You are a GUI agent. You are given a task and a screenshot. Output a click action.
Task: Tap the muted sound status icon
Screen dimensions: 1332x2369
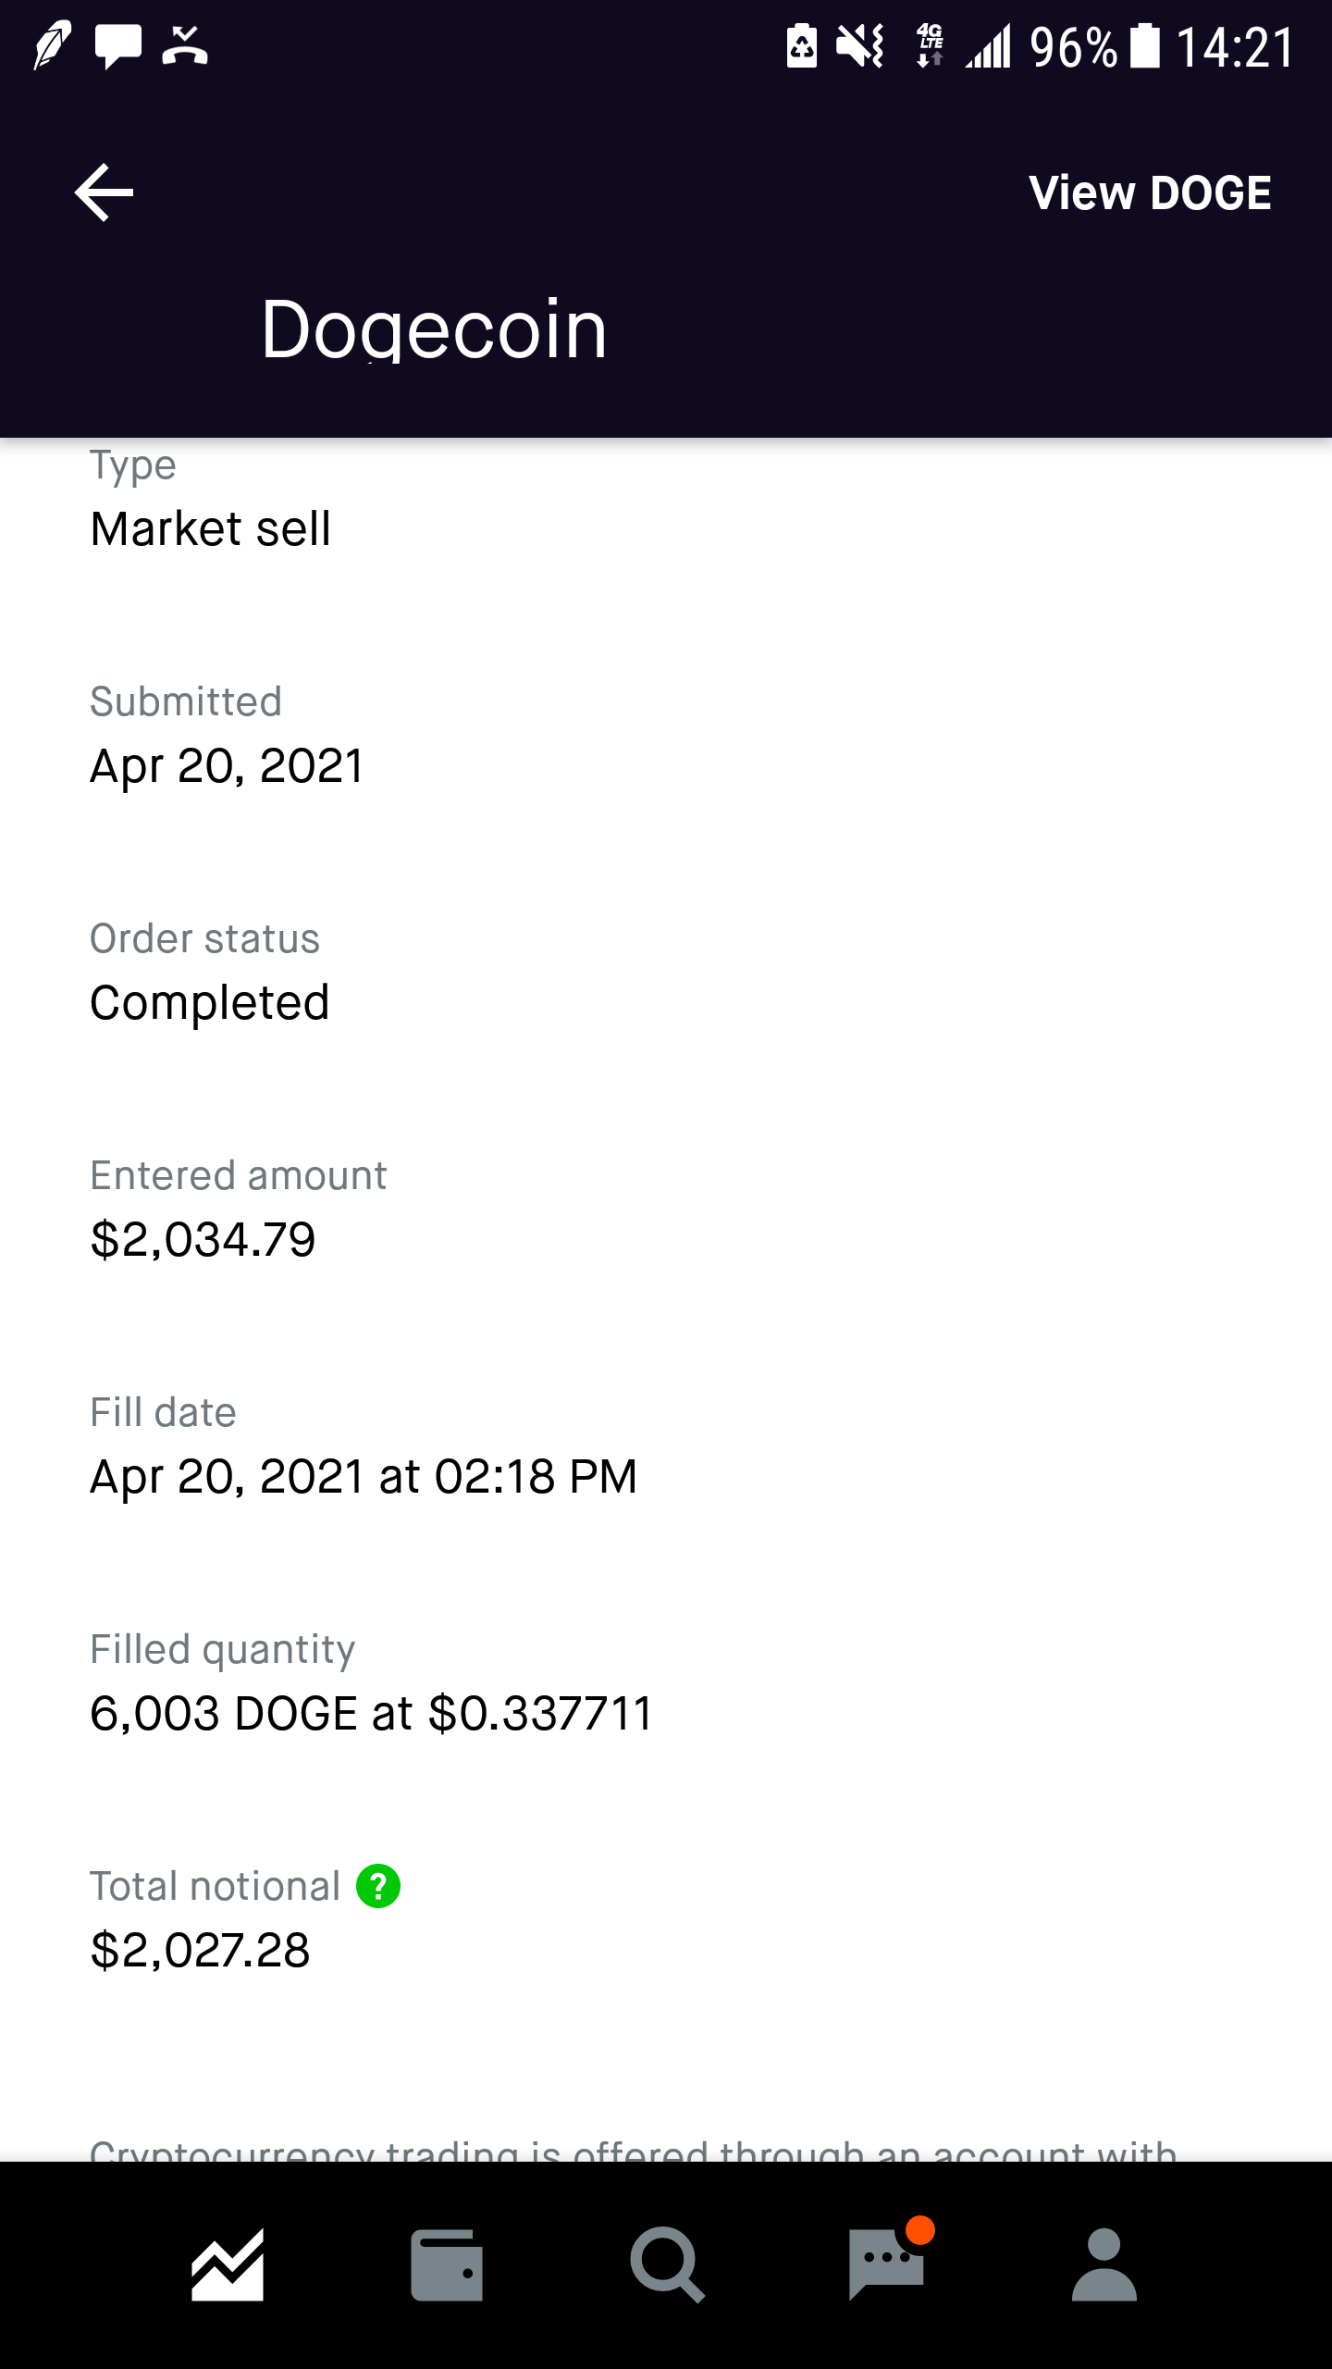859,46
